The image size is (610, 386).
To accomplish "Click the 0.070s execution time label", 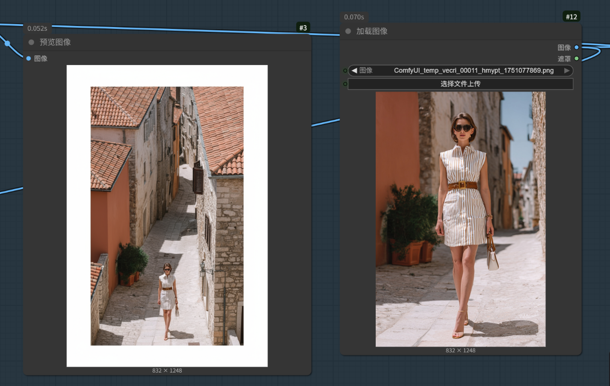I will [354, 17].
